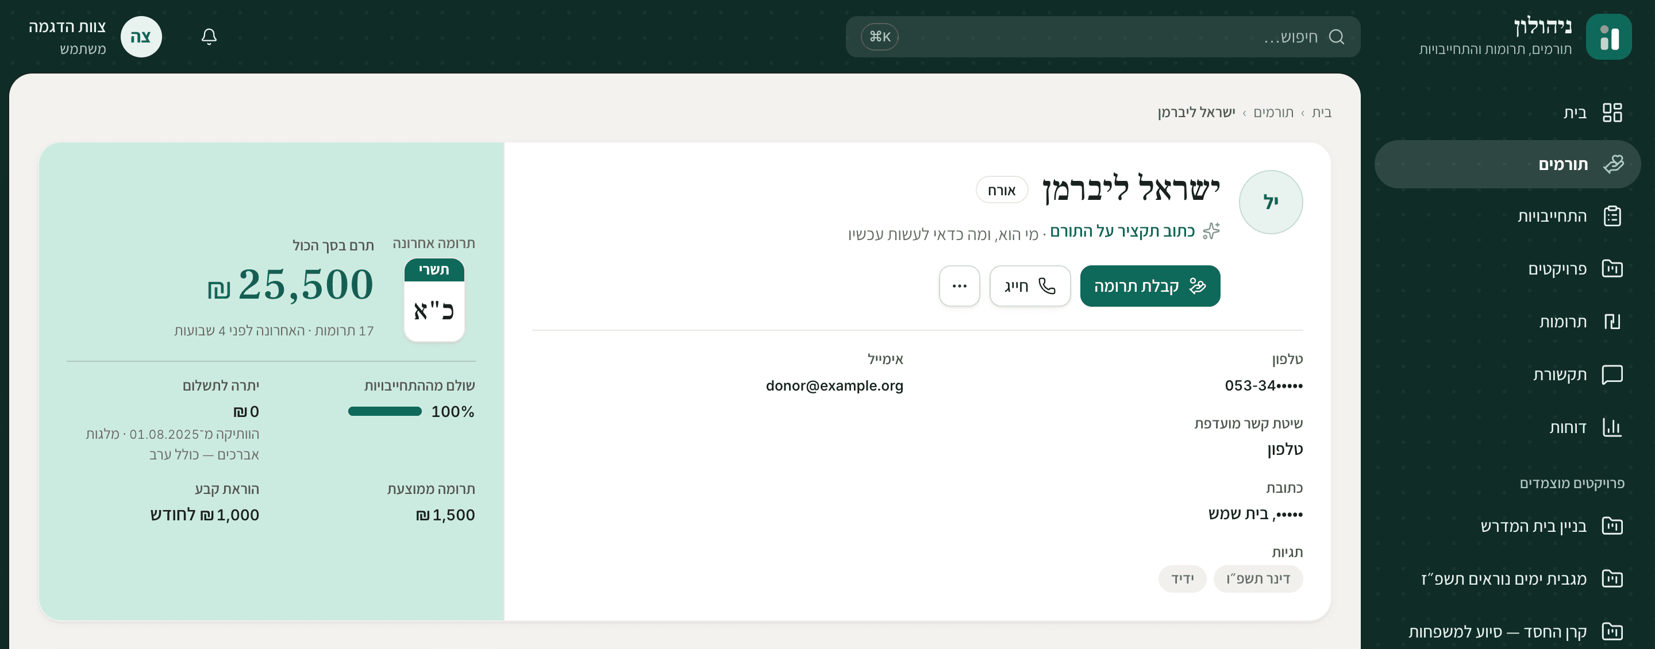The image size is (1655, 649).
Task: Click folder icon beside קרן החסד
Action: [x=1612, y=631]
